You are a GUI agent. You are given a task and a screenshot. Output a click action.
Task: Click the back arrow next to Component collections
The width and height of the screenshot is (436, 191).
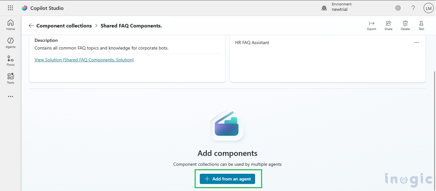click(31, 26)
